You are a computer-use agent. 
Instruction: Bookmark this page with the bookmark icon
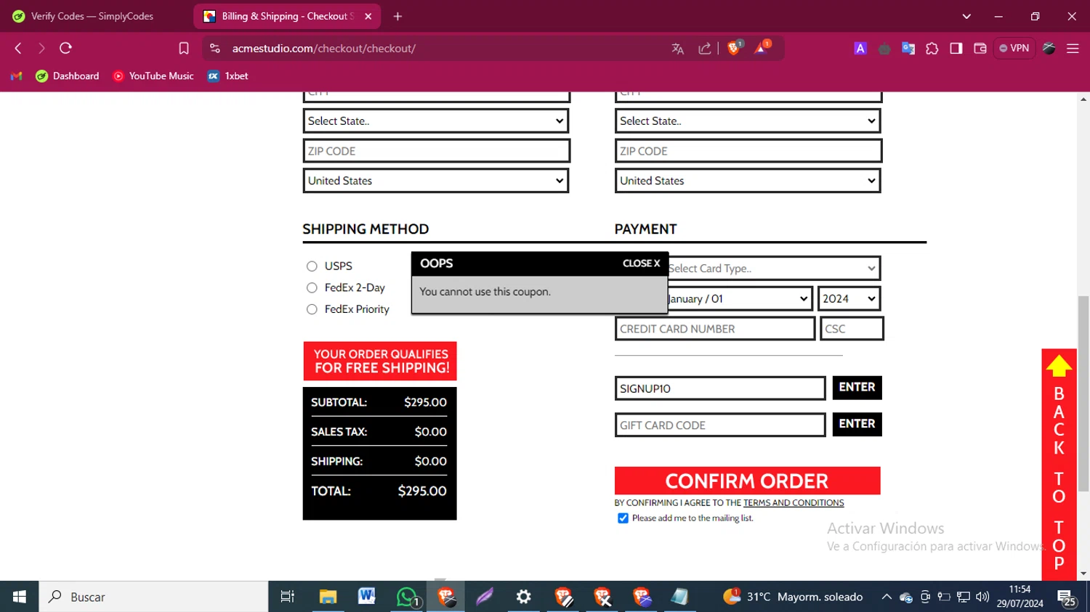pos(184,48)
